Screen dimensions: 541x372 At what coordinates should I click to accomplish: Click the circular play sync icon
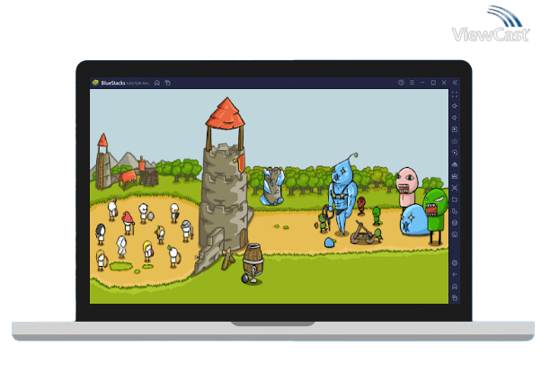tap(455, 153)
